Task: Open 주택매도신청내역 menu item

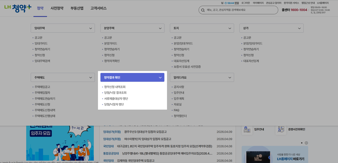Action: pos(45,110)
